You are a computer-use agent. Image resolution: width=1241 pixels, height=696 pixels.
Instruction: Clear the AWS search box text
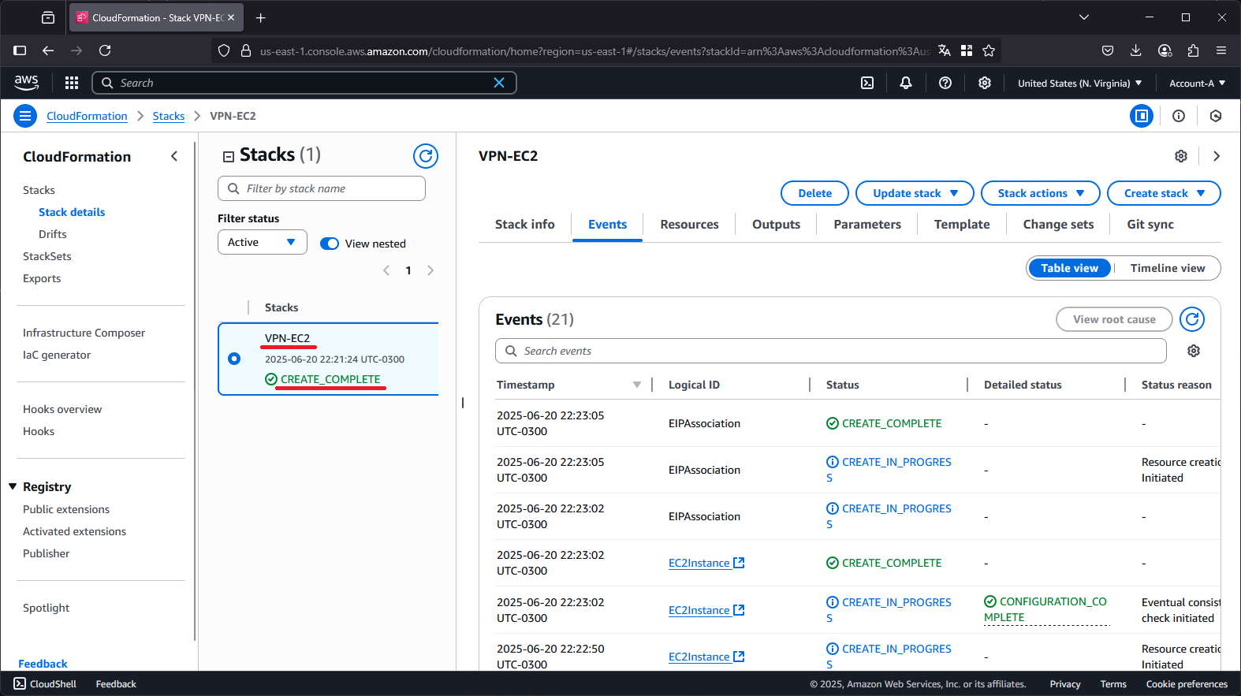click(499, 83)
